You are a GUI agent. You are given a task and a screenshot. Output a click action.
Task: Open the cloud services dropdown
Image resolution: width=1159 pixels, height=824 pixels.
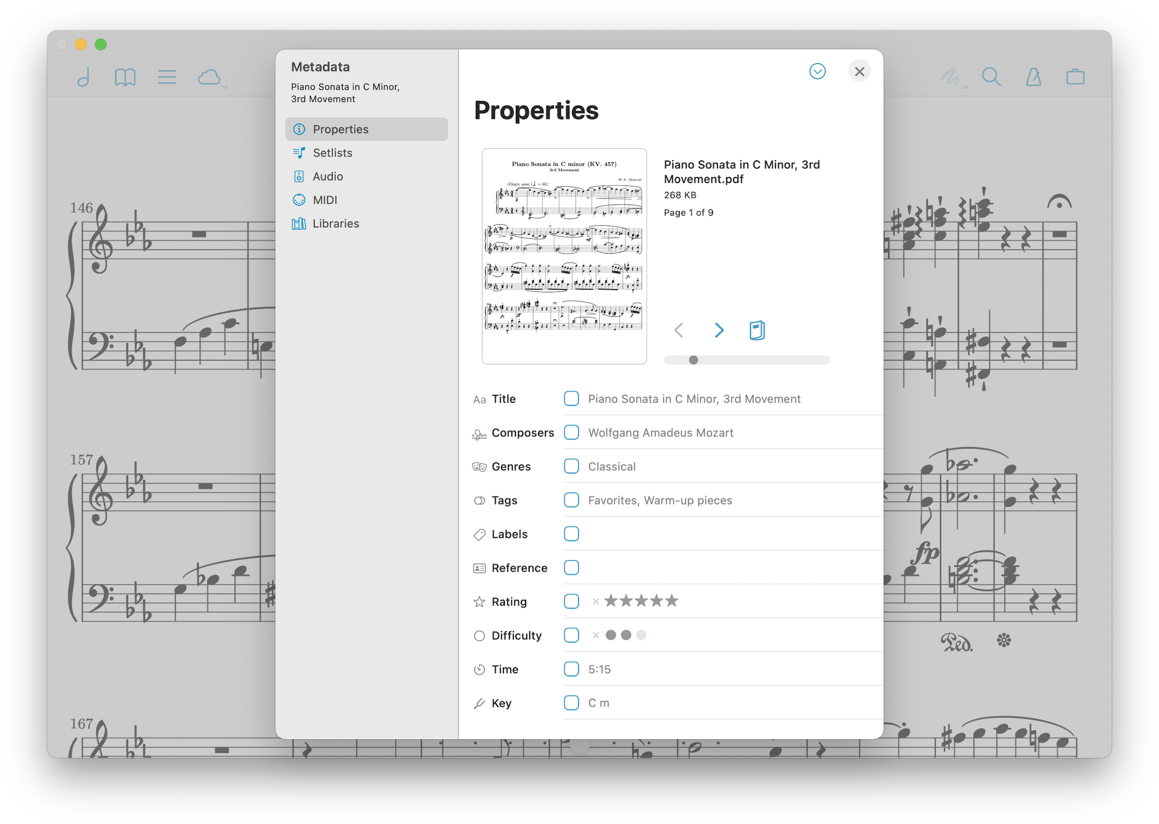click(212, 77)
